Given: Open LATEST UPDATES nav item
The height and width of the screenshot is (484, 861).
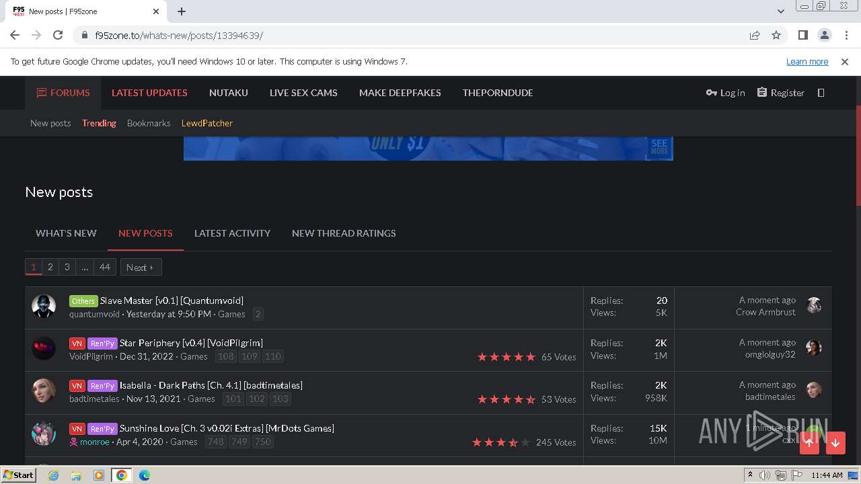Looking at the screenshot, I should click(x=149, y=93).
